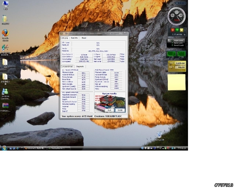Click the Core speed MHz value

[x=84, y=61]
